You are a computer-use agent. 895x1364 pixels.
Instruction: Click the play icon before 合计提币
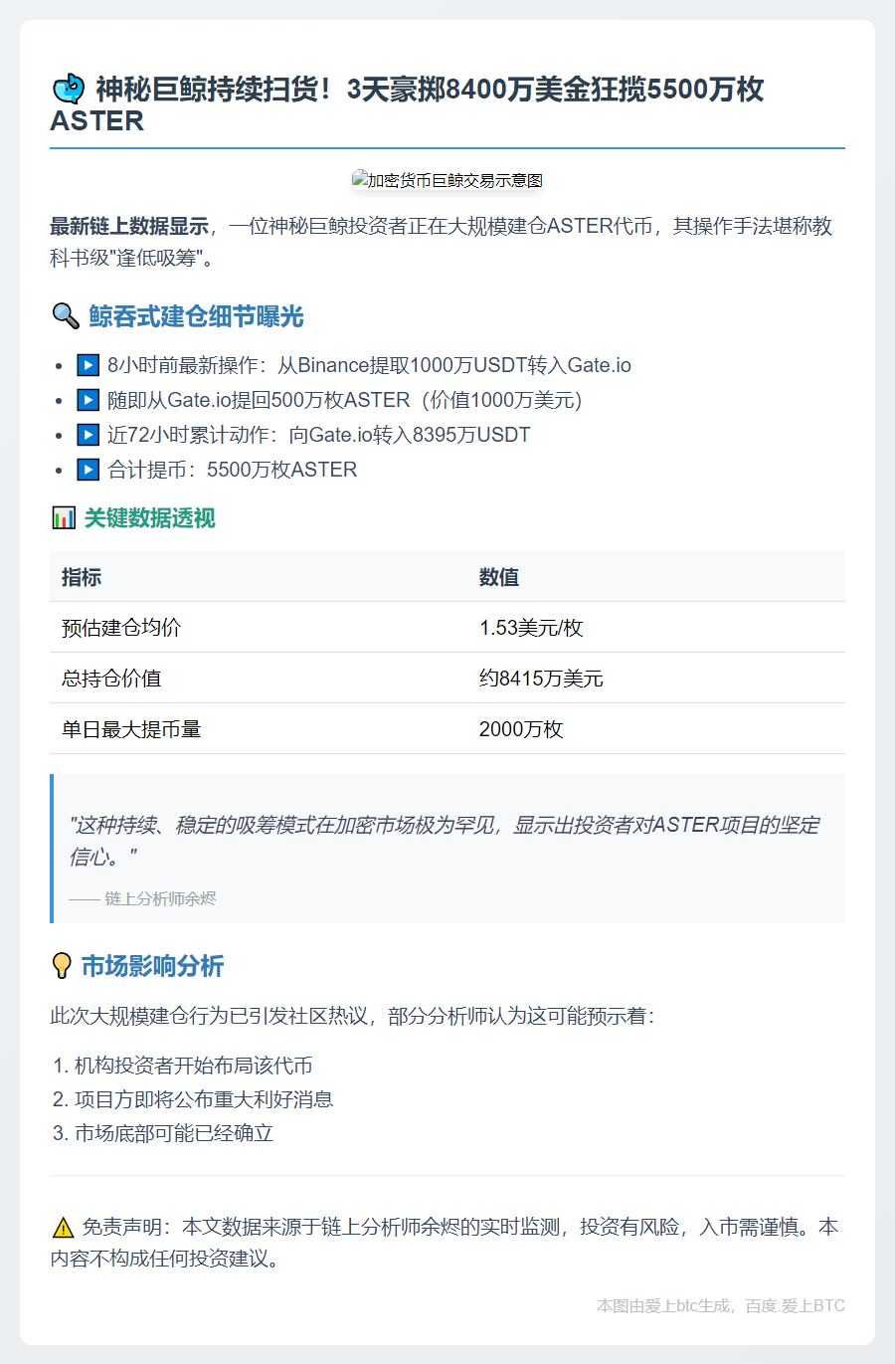coord(89,470)
